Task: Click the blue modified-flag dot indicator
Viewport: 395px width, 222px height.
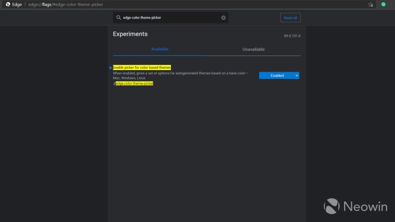Action: pos(110,67)
